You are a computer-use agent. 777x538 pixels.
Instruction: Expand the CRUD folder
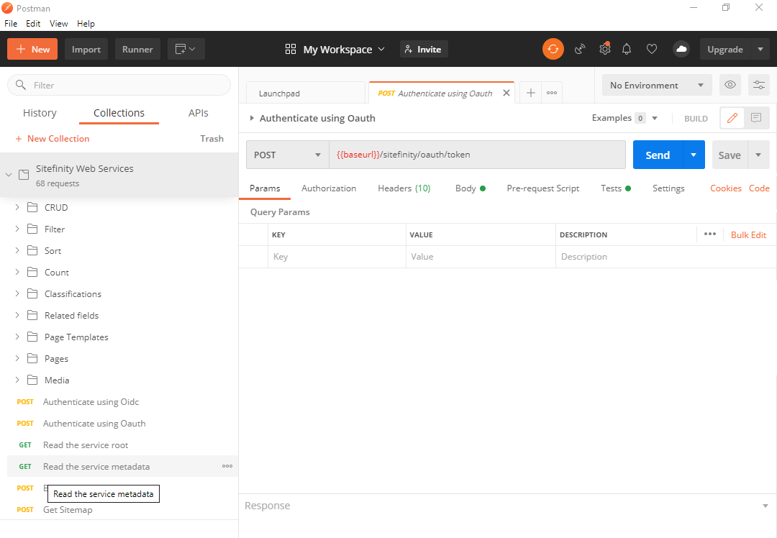coord(17,207)
